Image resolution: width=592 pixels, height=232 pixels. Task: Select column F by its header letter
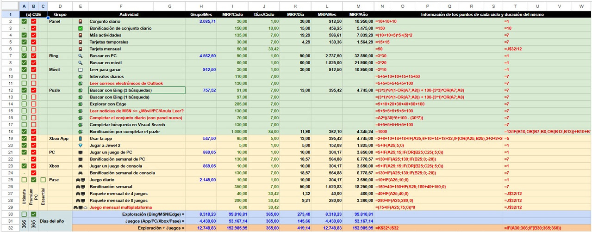[121, 6]
